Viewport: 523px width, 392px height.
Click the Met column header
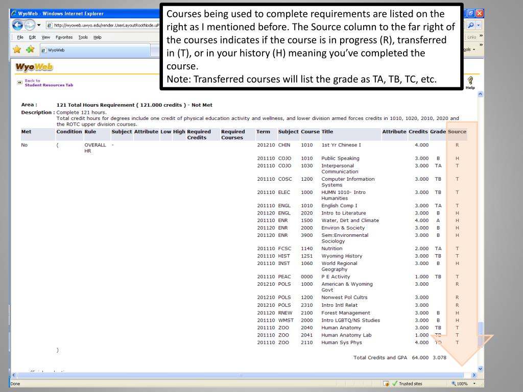tap(27, 132)
